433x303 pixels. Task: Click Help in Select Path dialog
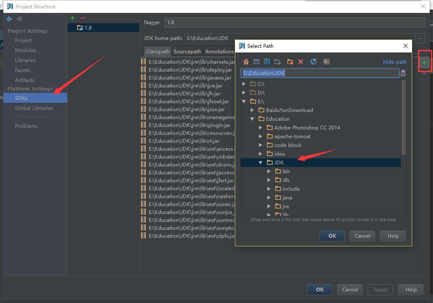pos(393,236)
